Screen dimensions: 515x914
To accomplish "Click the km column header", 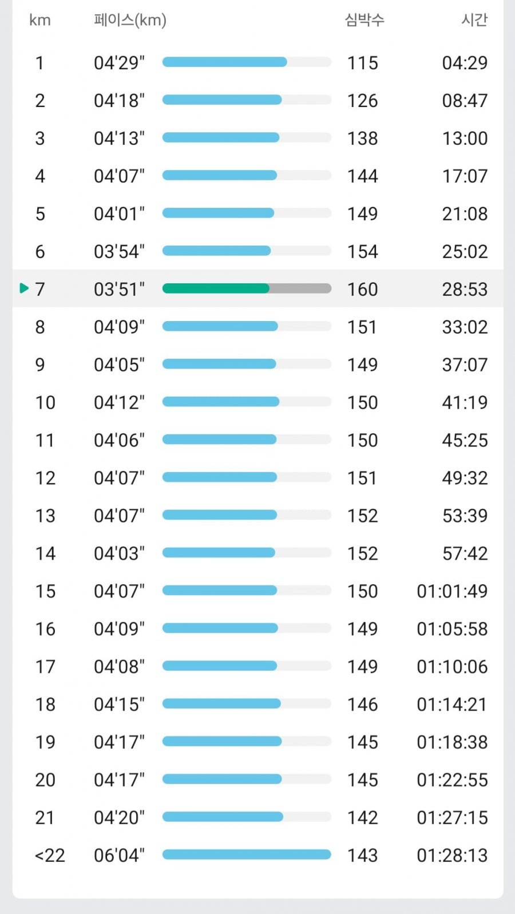I will pos(40,21).
